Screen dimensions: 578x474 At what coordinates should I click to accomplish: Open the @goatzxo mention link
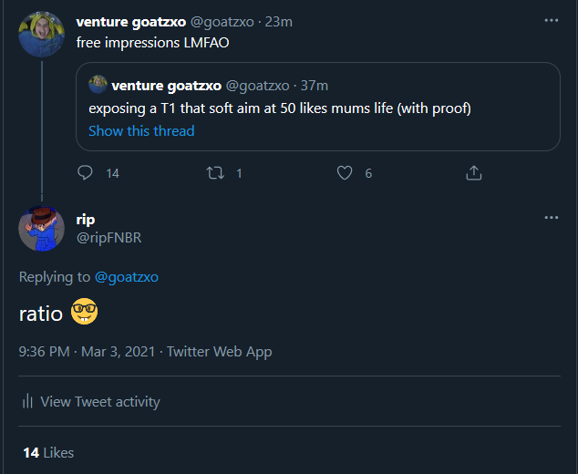tap(127, 277)
